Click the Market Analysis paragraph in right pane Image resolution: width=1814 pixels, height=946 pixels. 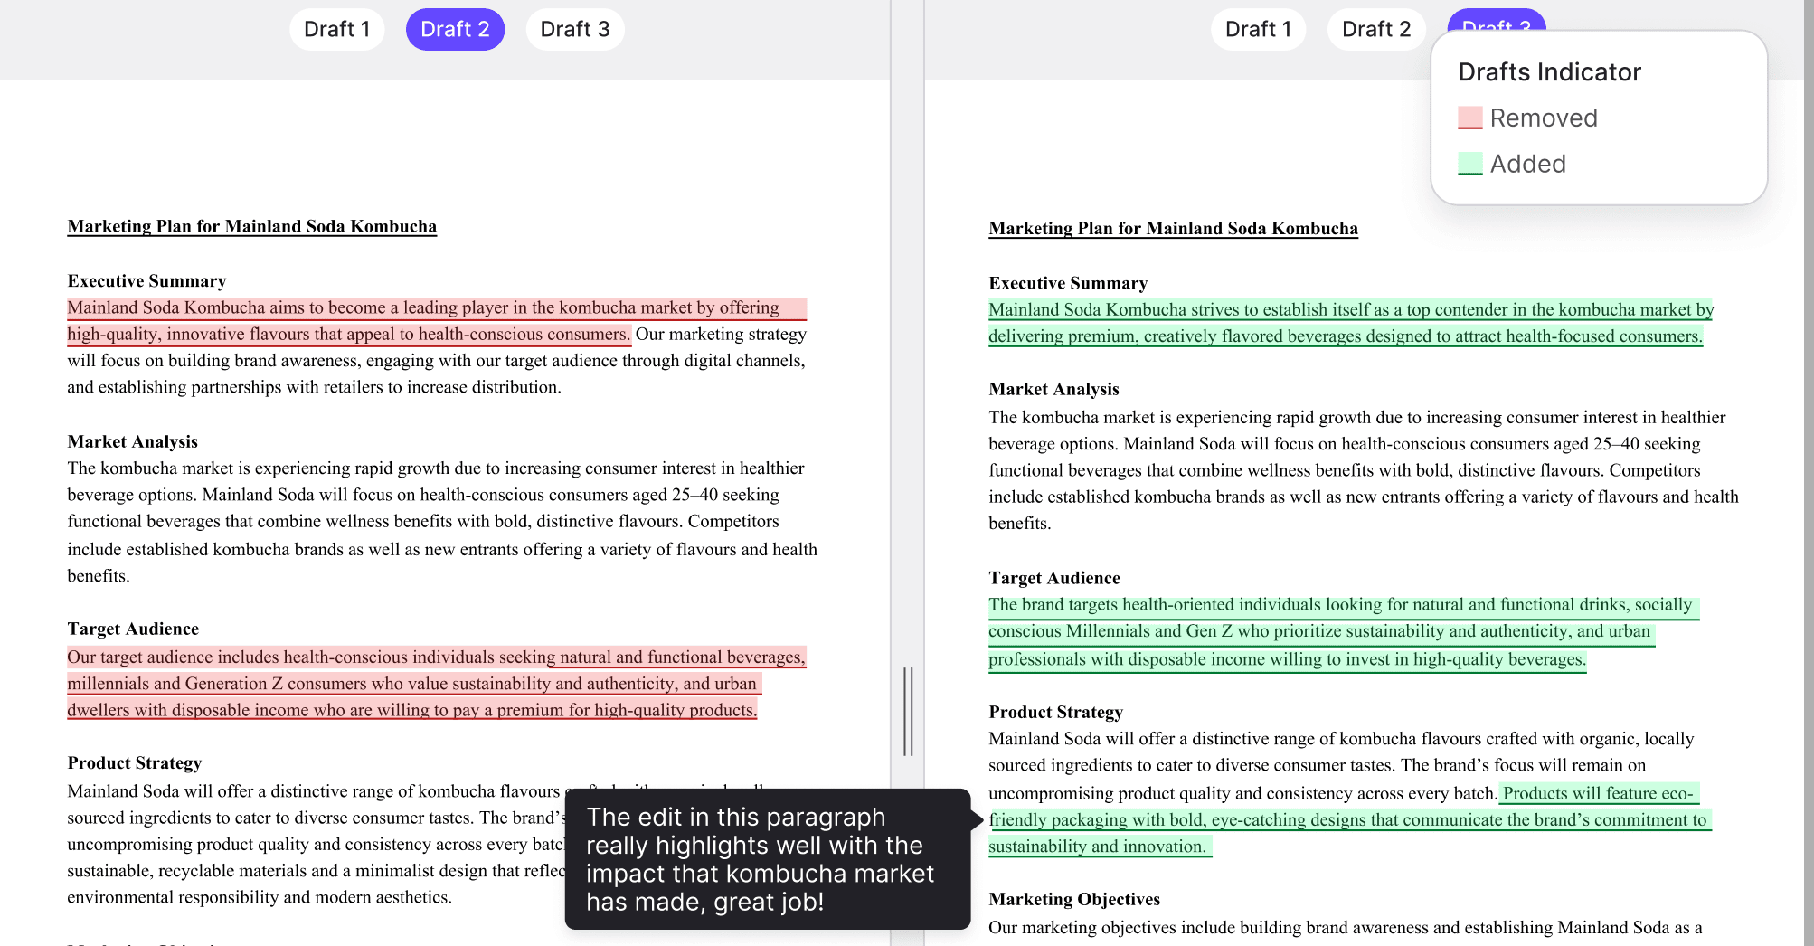click(1364, 470)
